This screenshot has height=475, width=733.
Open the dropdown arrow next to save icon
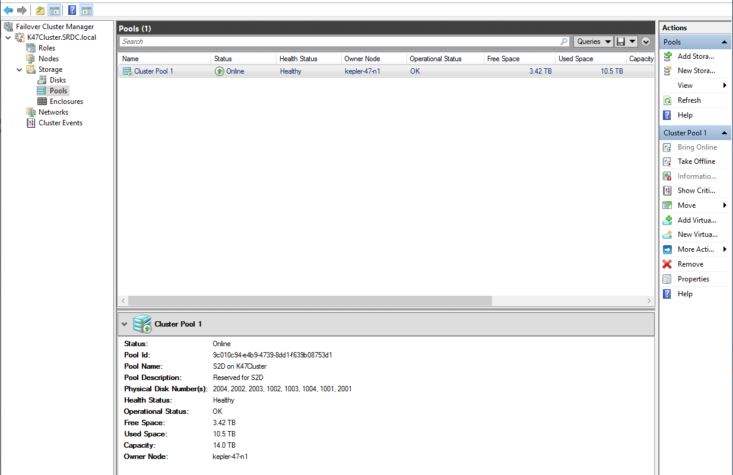632,42
